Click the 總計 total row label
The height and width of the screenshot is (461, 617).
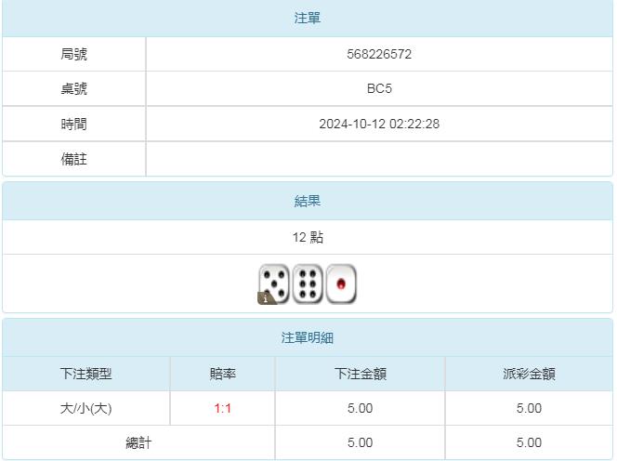(x=138, y=443)
